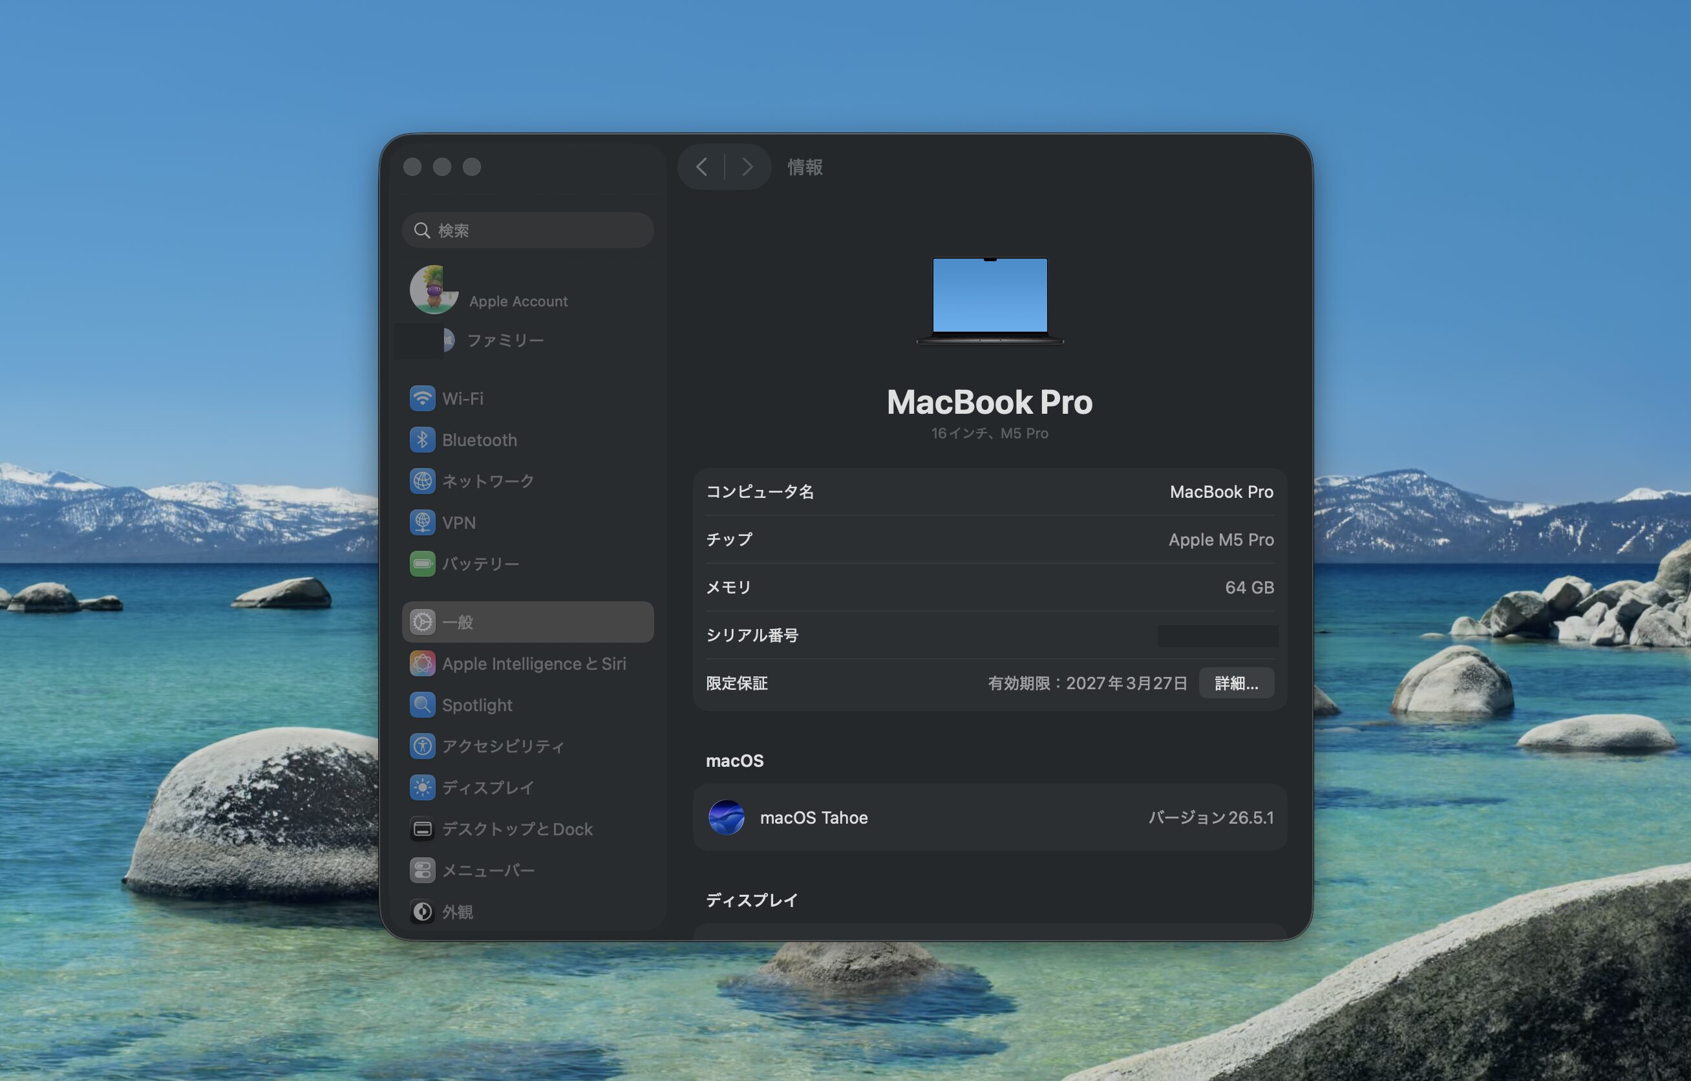Viewport: 1691px width, 1081px height.
Task: Click the メモリ row label
Action: [729, 587]
